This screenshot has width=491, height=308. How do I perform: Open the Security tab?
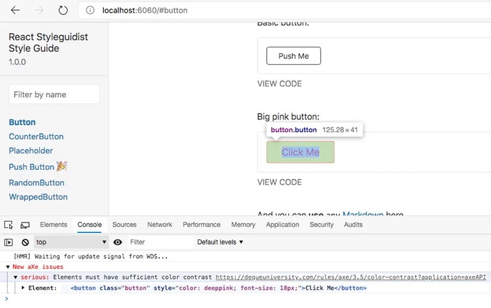[322, 224]
